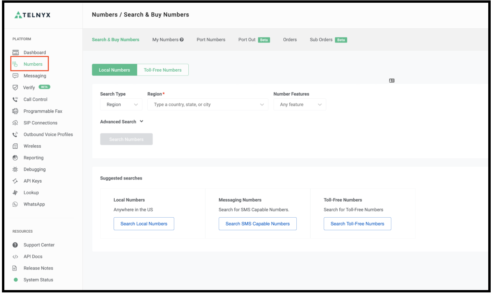The width and height of the screenshot is (491, 294).
Task: Open Dashboard via its sidebar icon
Action: (x=16, y=52)
